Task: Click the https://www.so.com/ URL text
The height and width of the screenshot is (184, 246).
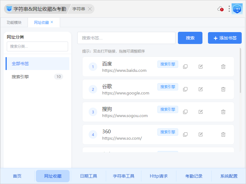Action: (x=122, y=138)
